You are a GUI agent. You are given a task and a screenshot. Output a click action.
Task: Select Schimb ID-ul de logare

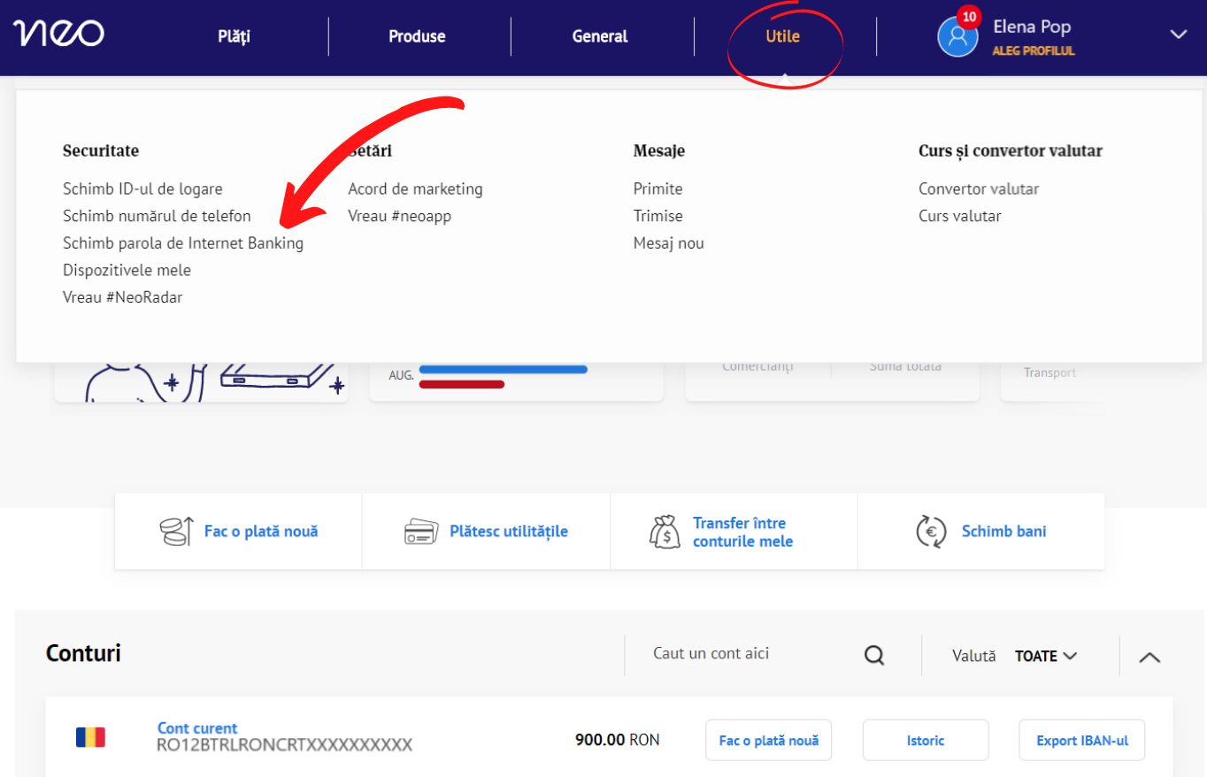coord(142,188)
